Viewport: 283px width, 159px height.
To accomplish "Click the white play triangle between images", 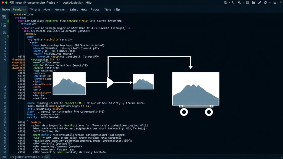I will tap(110, 83).
